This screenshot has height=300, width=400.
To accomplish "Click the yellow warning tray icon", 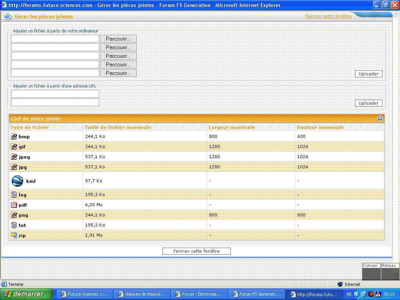I will tap(378, 295).
